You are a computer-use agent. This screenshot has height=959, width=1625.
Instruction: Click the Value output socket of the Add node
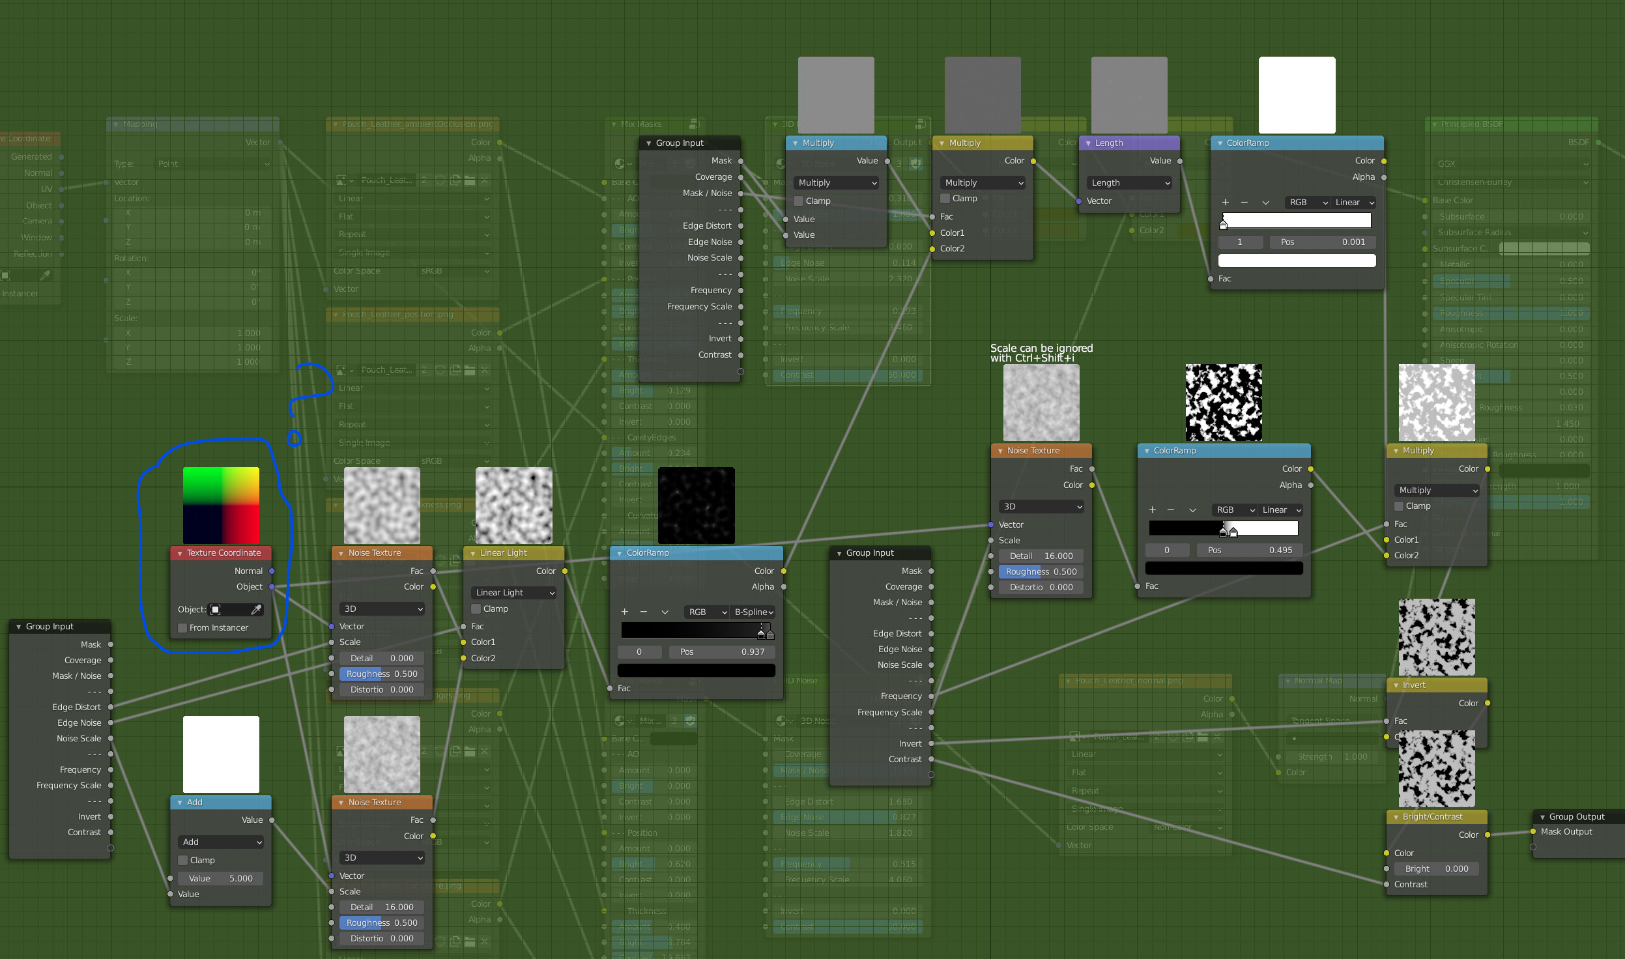coord(272,820)
